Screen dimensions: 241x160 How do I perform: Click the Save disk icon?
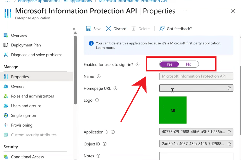coord(89,29)
